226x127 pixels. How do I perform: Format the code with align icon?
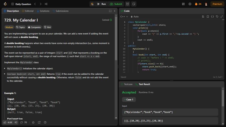pyautogui.click(x=203, y=17)
